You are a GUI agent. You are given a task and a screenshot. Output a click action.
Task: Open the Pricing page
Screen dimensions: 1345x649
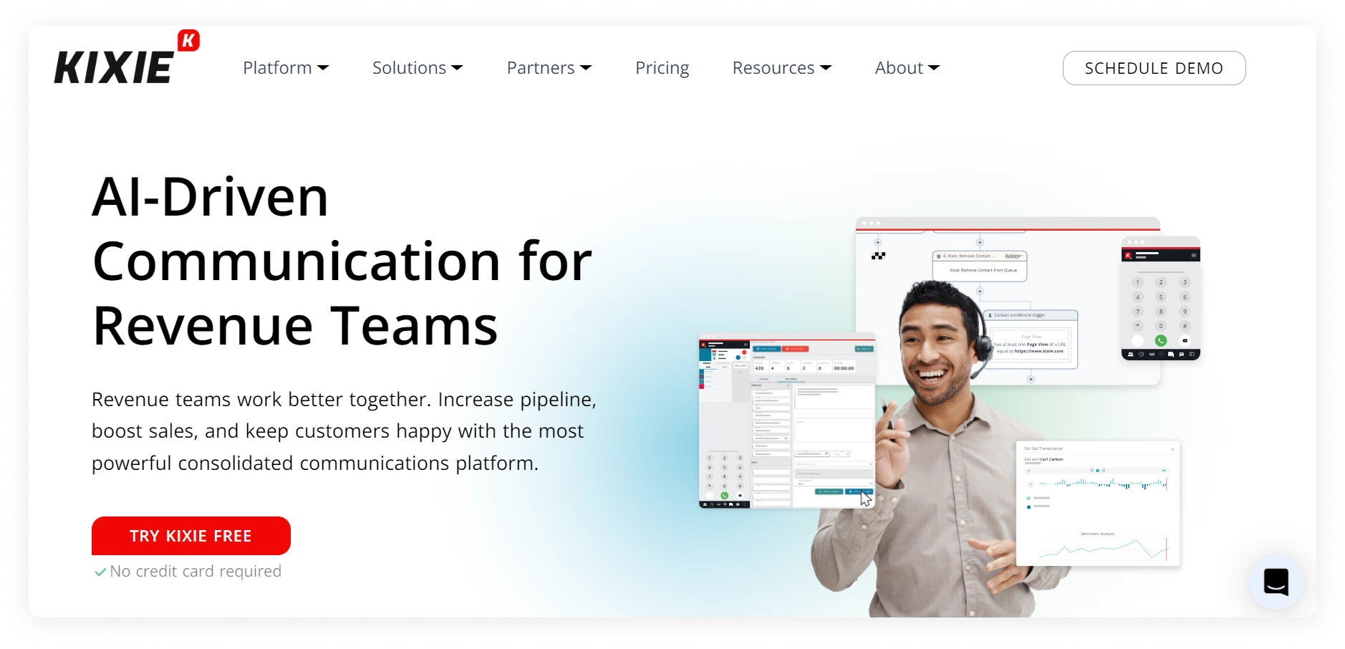(662, 68)
